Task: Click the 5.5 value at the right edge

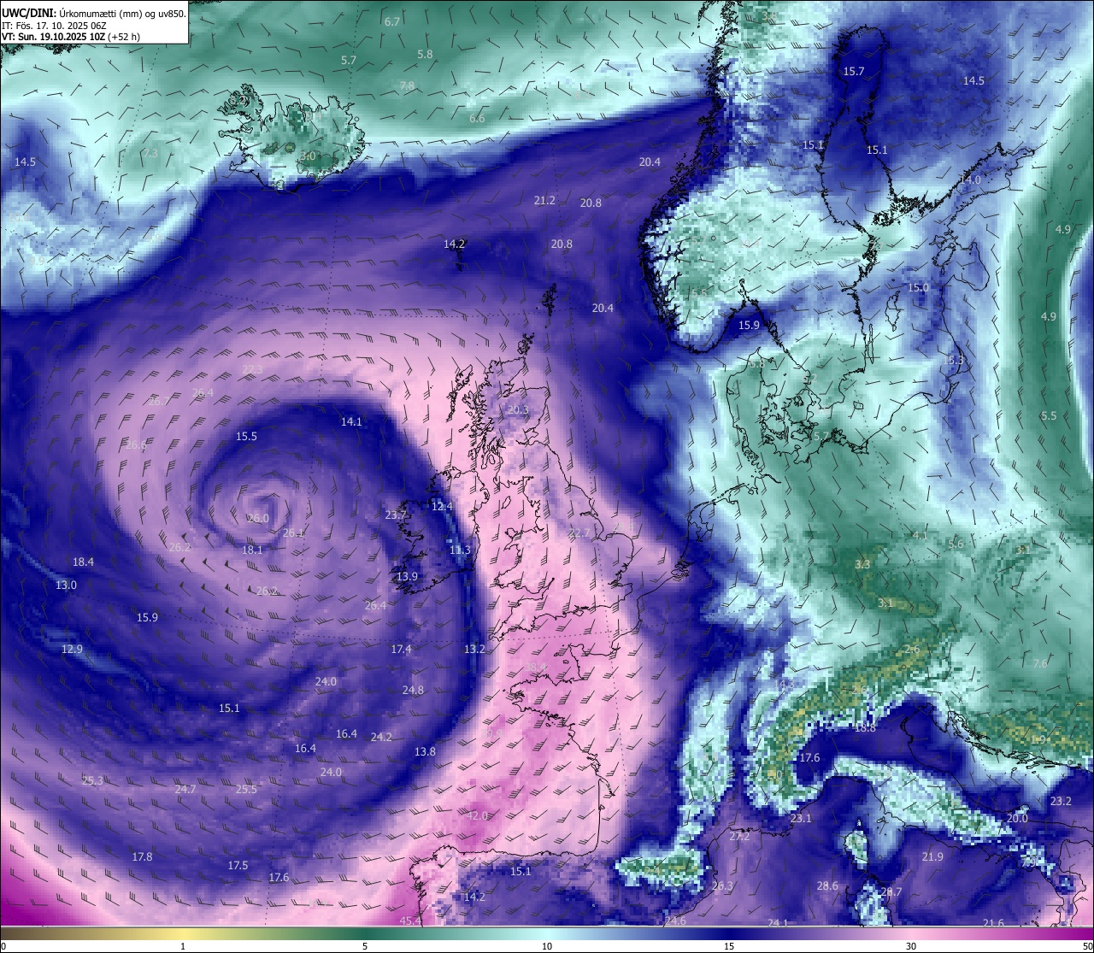Action: tap(1049, 416)
